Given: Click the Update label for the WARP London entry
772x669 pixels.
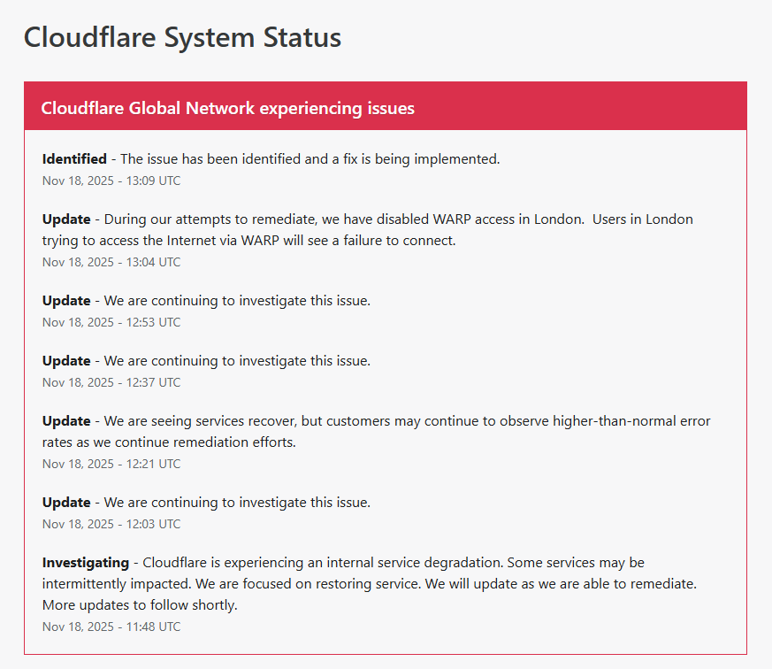Looking at the screenshot, I should (x=66, y=219).
